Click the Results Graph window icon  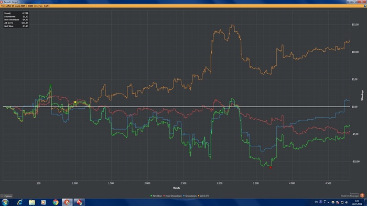pyautogui.click(x=2, y=2)
